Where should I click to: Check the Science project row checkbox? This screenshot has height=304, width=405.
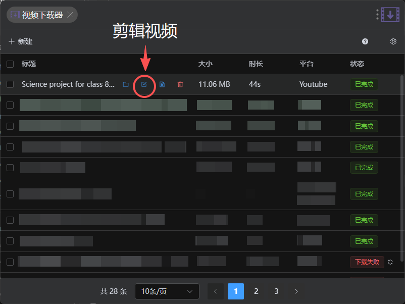click(x=10, y=84)
